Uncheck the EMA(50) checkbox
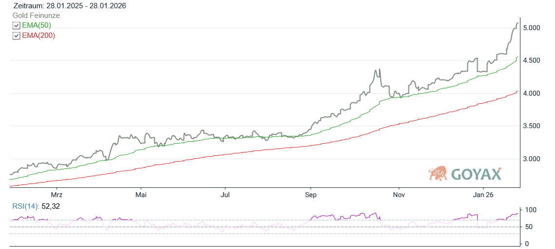This screenshot has width=555, height=249. [x=17, y=26]
